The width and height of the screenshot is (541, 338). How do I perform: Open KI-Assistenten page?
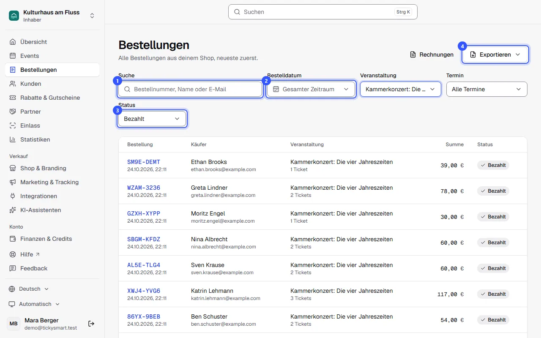(x=52, y=210)
